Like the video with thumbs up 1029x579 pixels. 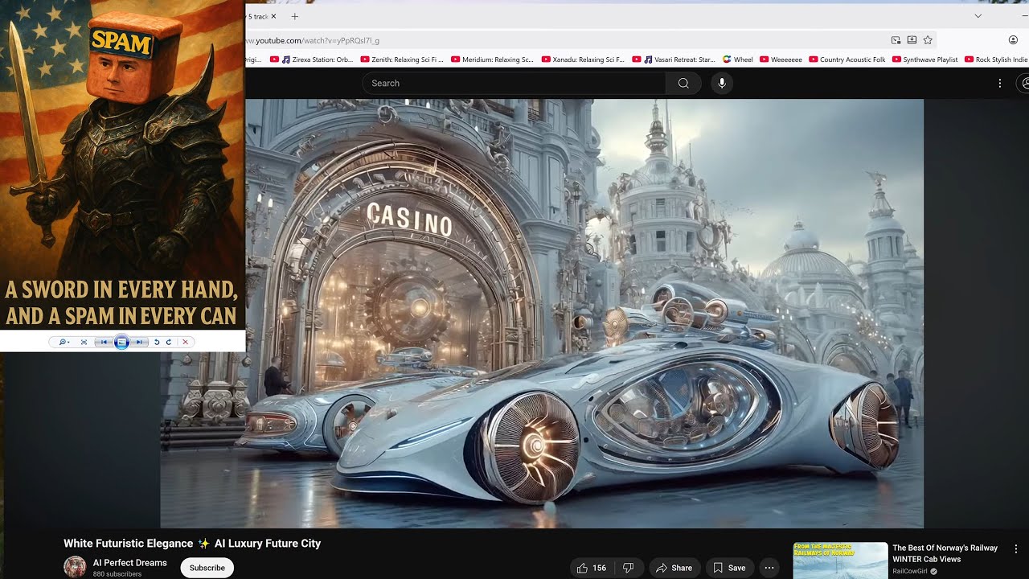pos(591,568)
